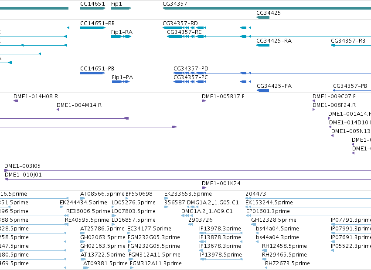371x270 pixels.
Task: Select the DME1-010J01 BAC clone
Action: [23, 175]
